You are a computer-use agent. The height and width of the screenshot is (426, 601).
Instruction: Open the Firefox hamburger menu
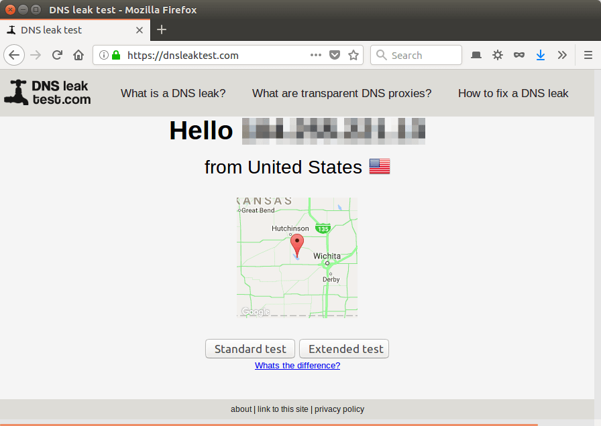coord(588,55)
